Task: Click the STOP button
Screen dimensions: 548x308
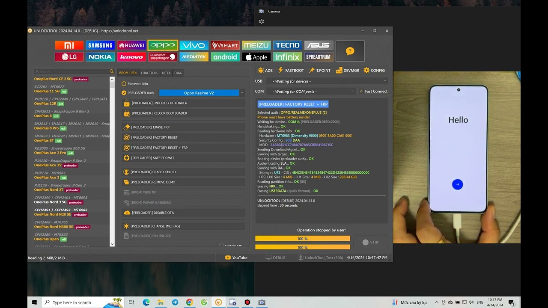Action: tap(371, 242)
